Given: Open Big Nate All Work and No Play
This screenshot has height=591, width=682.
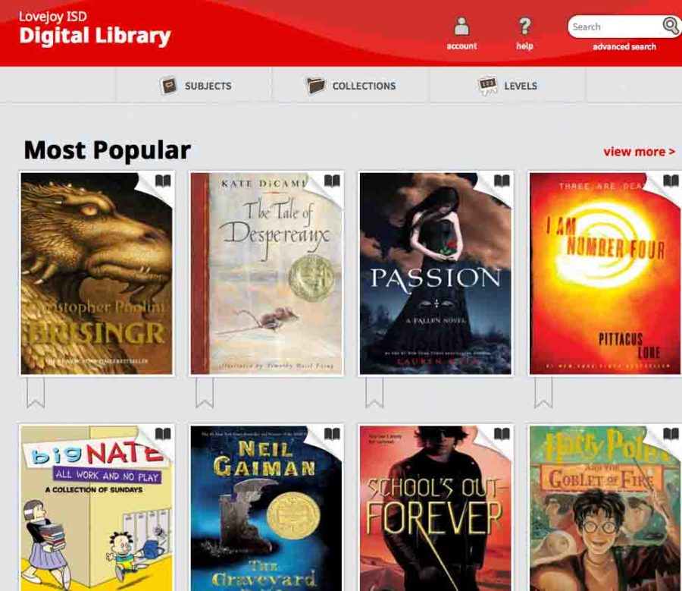Looking at the screenshot, I should [96, 508].
